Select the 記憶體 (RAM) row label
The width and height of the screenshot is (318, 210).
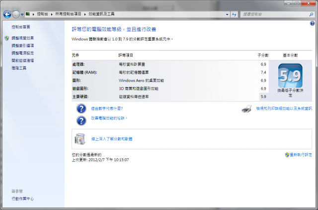(x=84, y=72)
